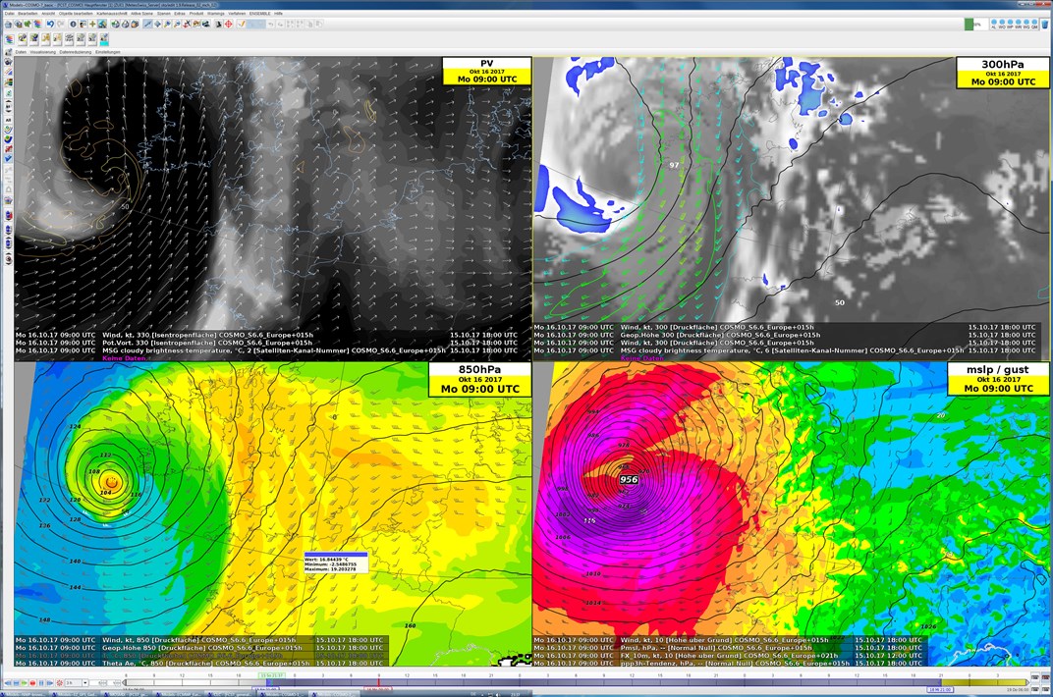The height and width of the screenshot is (697, 1053).
Task: Click the printer icon in toolbar
Action: [x=125, y=24]
